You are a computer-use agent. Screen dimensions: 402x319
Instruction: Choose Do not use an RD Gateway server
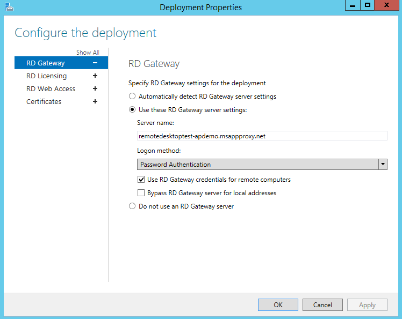[132, 206]
